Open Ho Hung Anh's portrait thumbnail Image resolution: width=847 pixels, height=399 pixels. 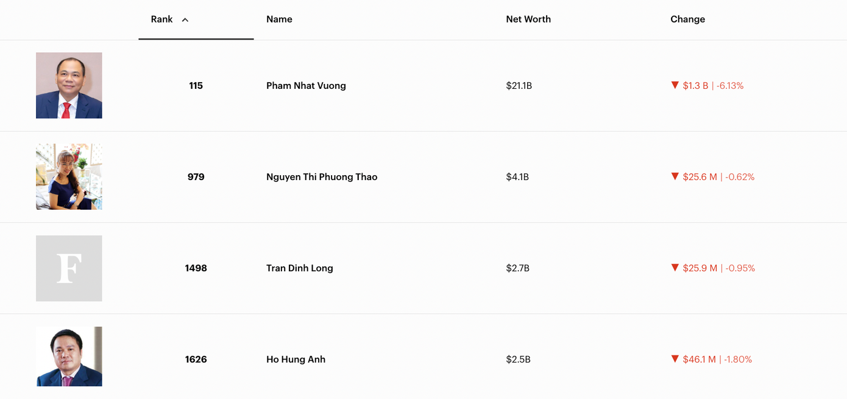click(69, 356)
